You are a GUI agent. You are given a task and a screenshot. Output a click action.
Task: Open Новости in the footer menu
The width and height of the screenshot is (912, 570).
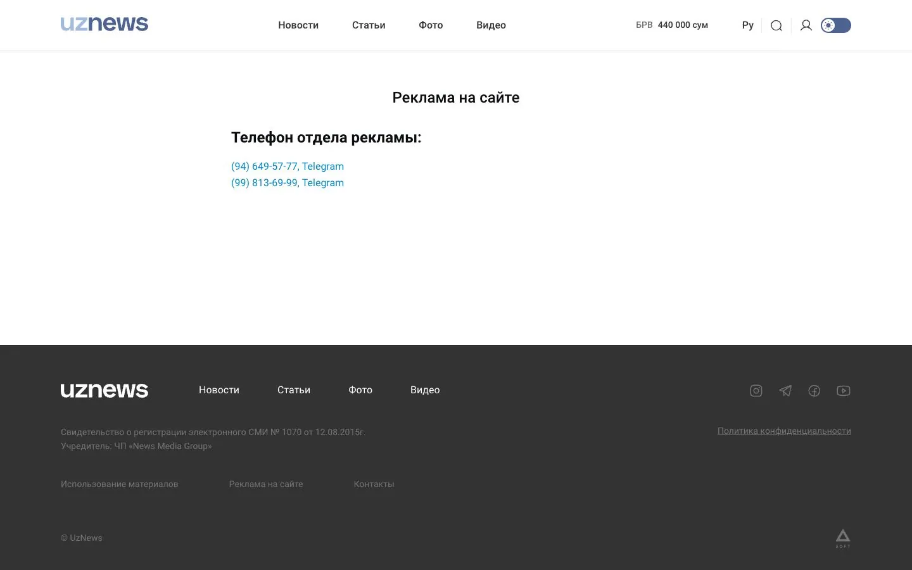(219, 390)
